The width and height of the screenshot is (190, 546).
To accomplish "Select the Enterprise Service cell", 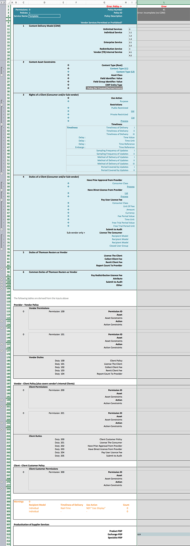I will pos(113,42).
